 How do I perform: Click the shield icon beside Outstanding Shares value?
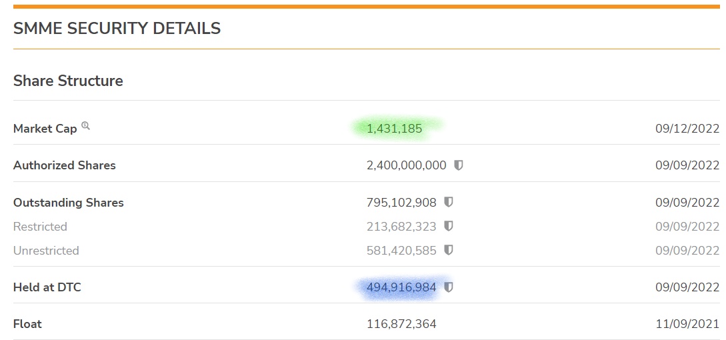tap(448, 203)
